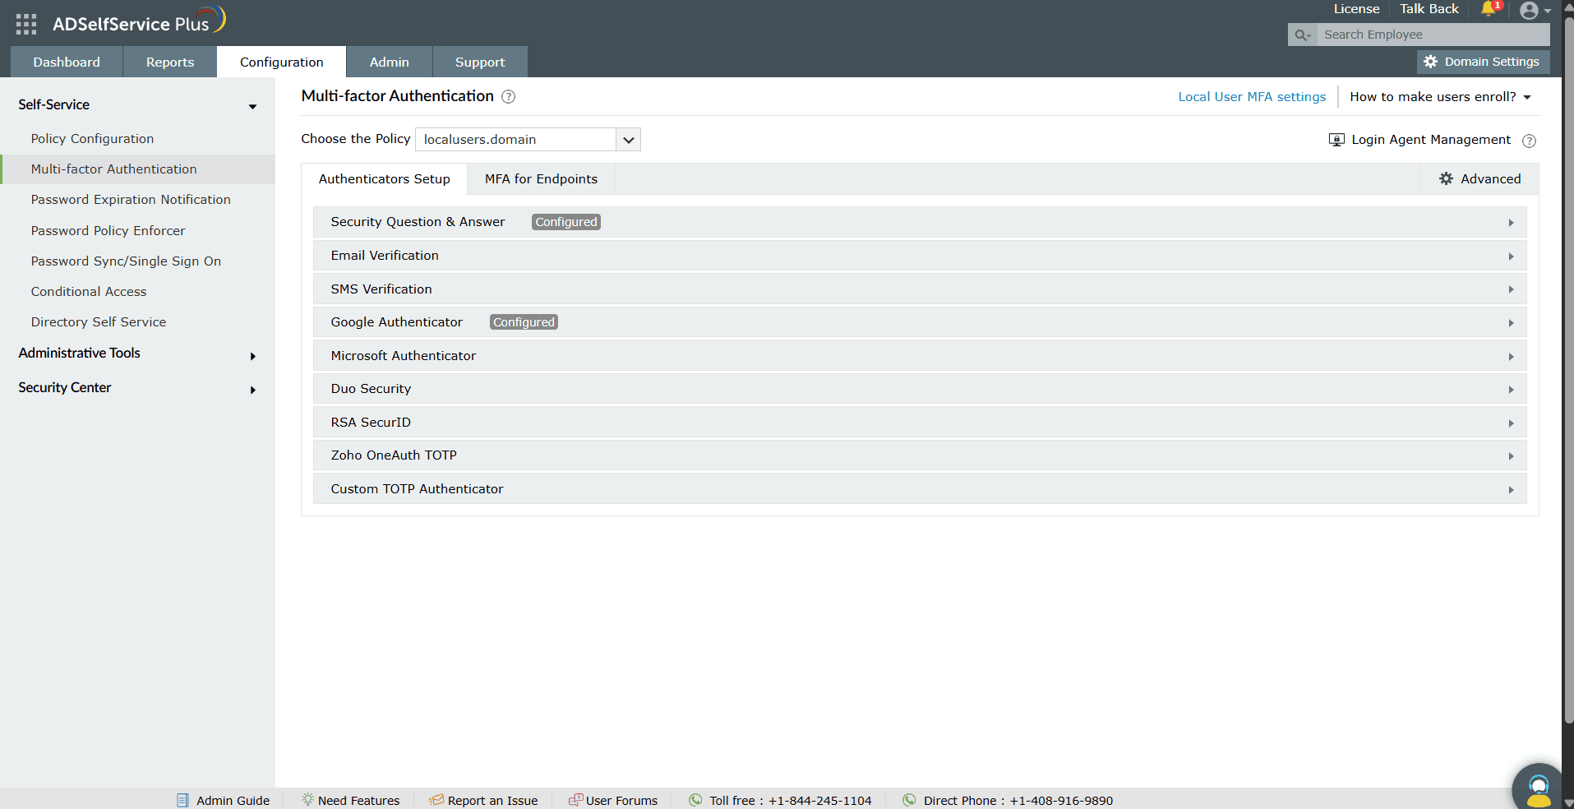
Task: Click the Email Verification label
Action: [x=385, y=256]
